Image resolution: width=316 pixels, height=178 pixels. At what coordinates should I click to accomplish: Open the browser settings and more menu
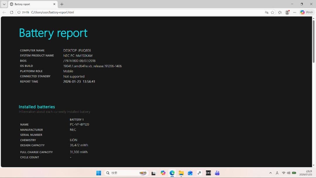[x=294, y=12]
